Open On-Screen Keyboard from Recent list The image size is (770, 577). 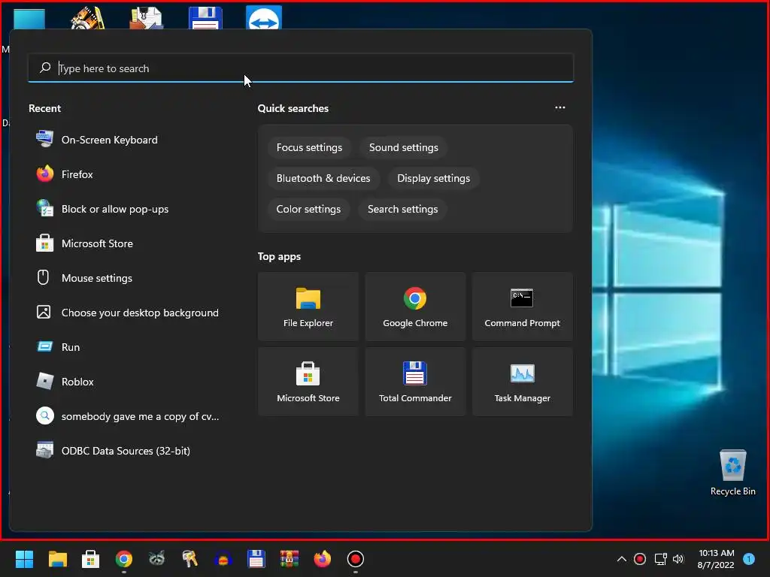(129, 140)
